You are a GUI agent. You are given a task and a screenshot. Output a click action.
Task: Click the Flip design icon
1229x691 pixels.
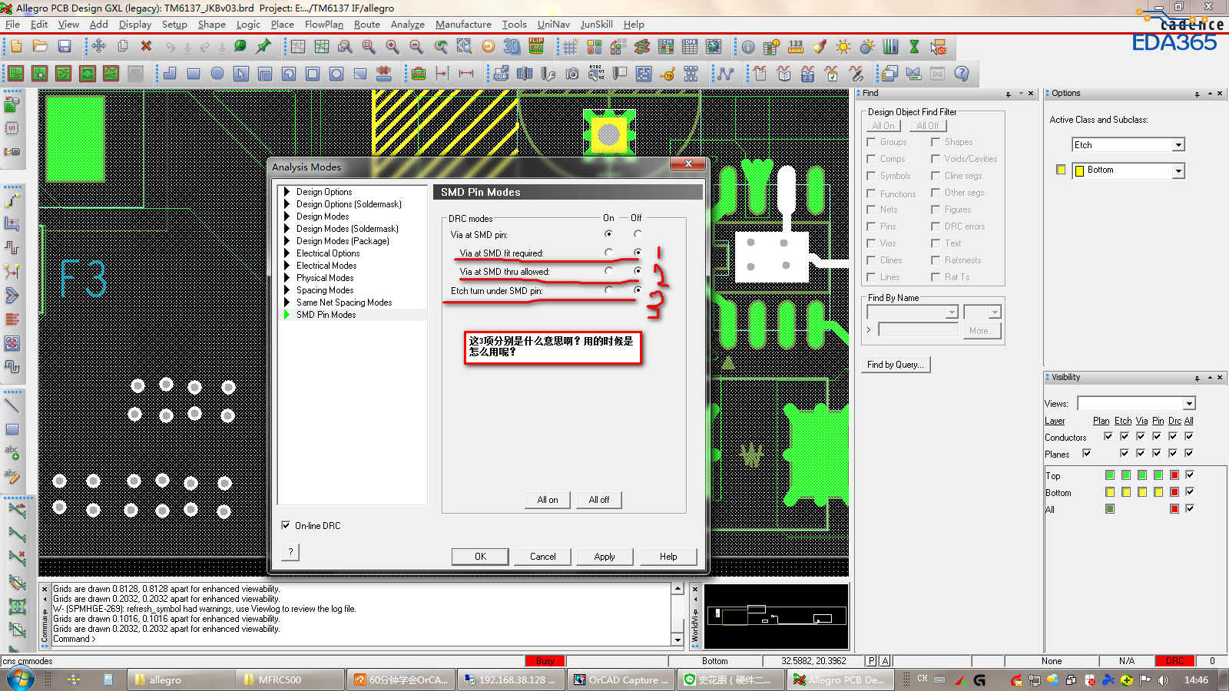pos(536,47)
